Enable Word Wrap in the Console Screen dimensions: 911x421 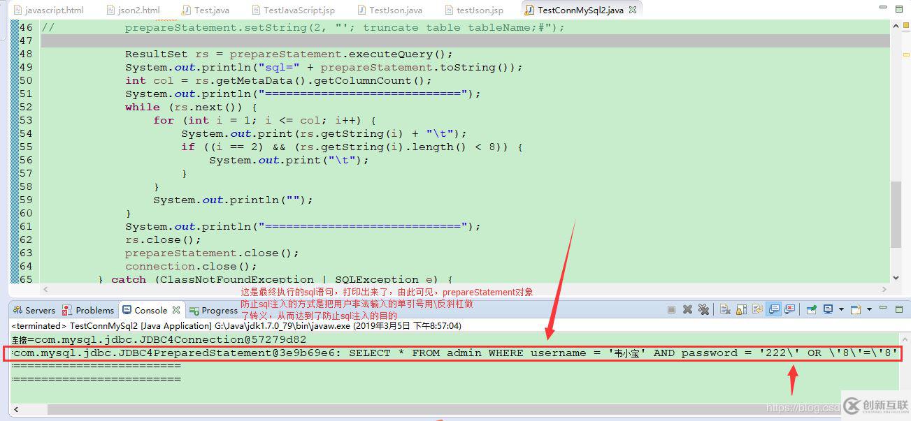756,310
